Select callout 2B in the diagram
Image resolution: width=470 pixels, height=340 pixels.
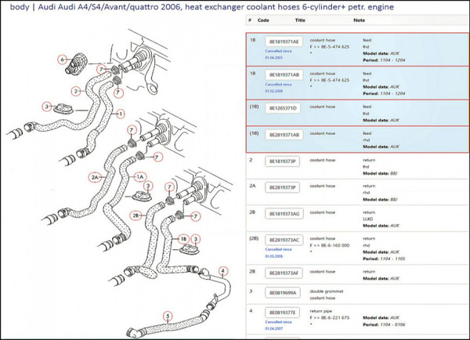136,214
